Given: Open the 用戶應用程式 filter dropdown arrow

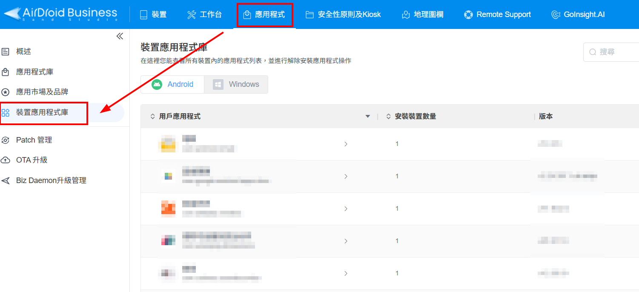Looking at the screenshot, I should (x=368, y=116).
